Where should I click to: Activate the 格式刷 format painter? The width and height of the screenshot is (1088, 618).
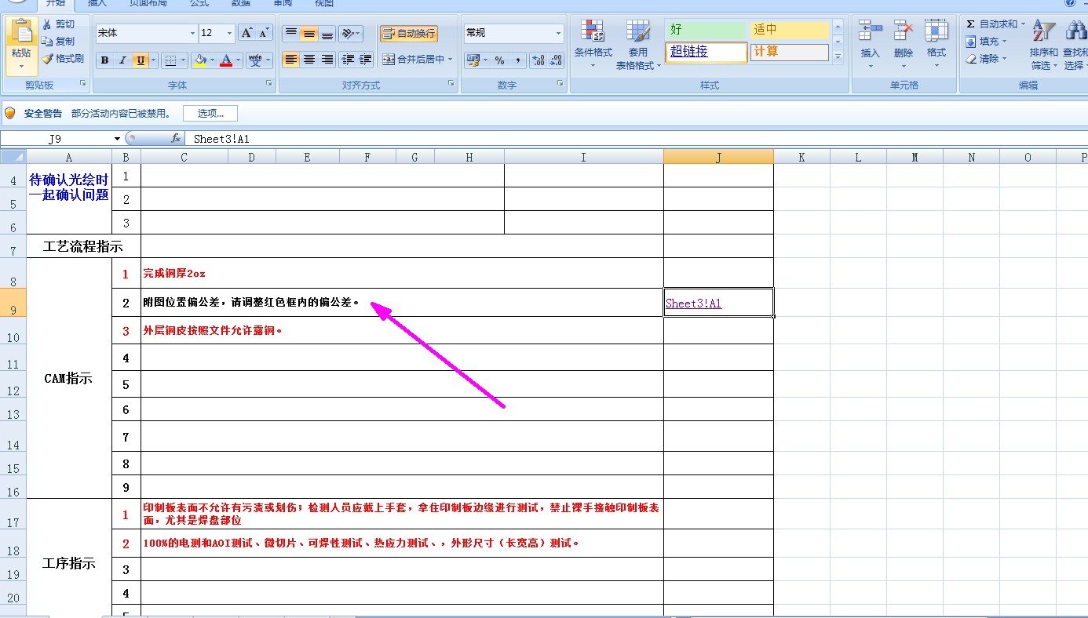point(63,59)
